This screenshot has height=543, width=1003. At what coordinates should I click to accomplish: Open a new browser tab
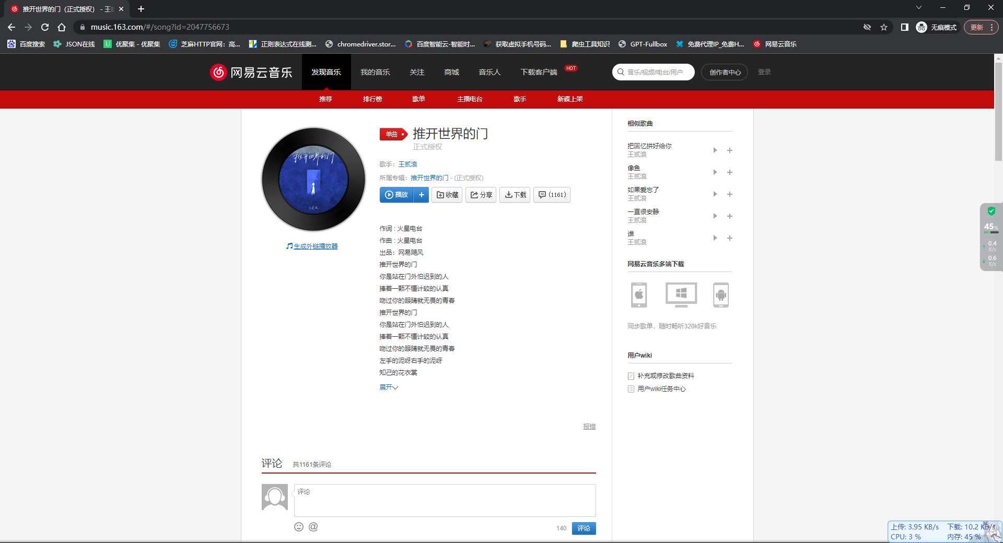141,9
